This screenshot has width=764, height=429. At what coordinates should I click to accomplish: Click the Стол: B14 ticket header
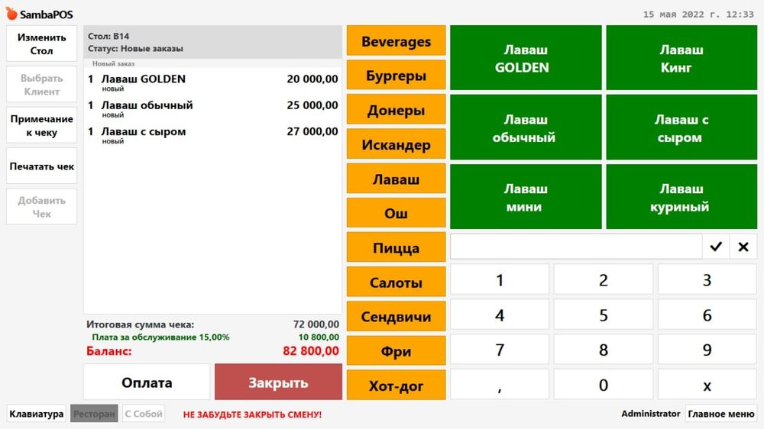click(x=213, y=42)
